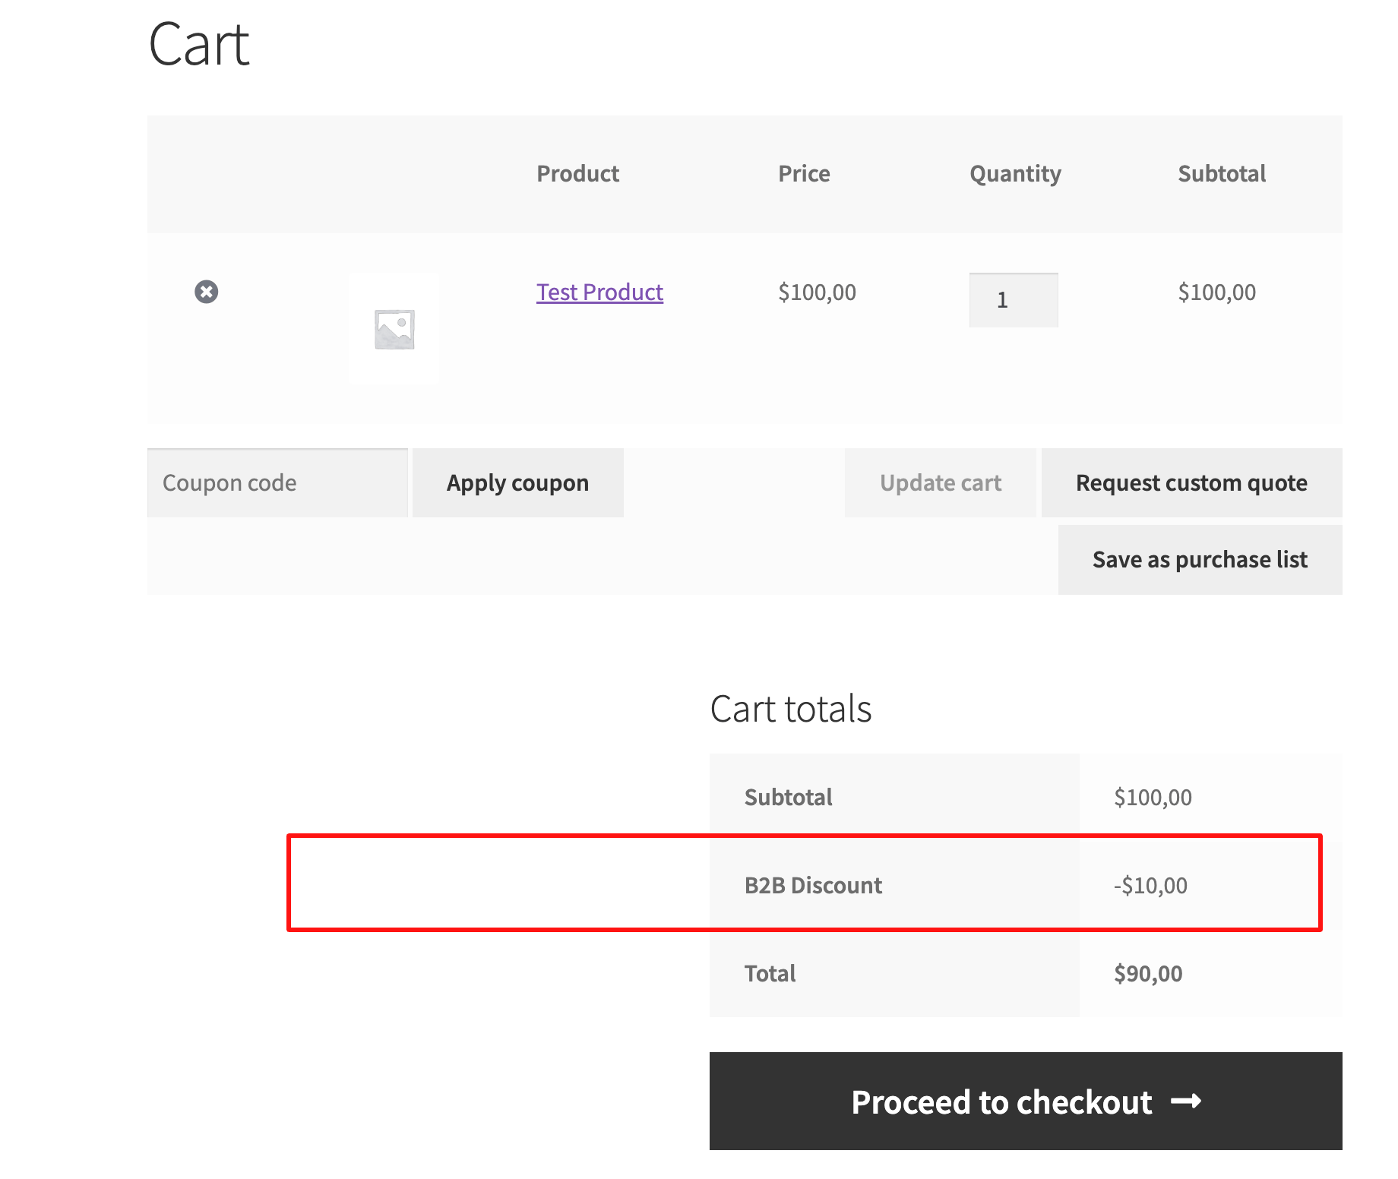Screen dimensions: 1398x1179
Task: Focus the quantity field showing 1
Action: 1014,300
